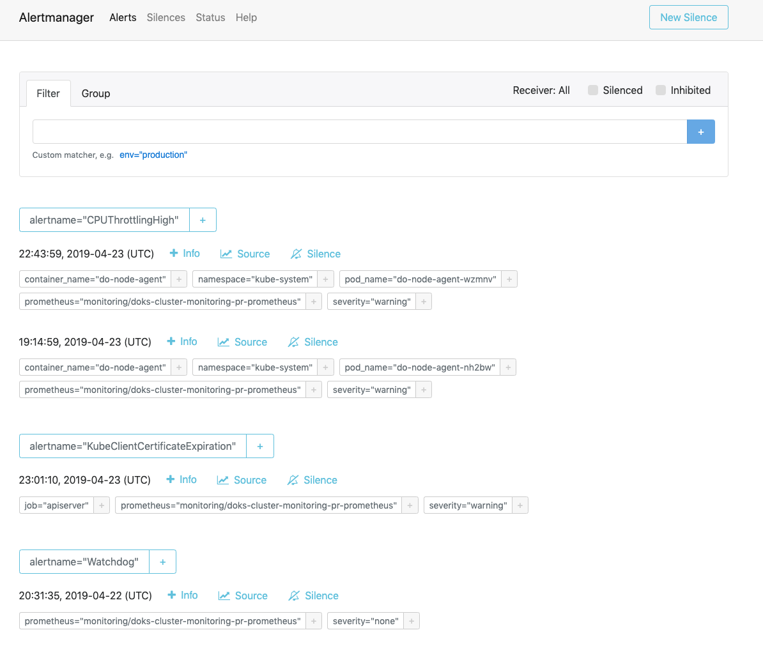Toggle the Inhibited checkbox
Screen dimensions: 763x653
(660, 90)
